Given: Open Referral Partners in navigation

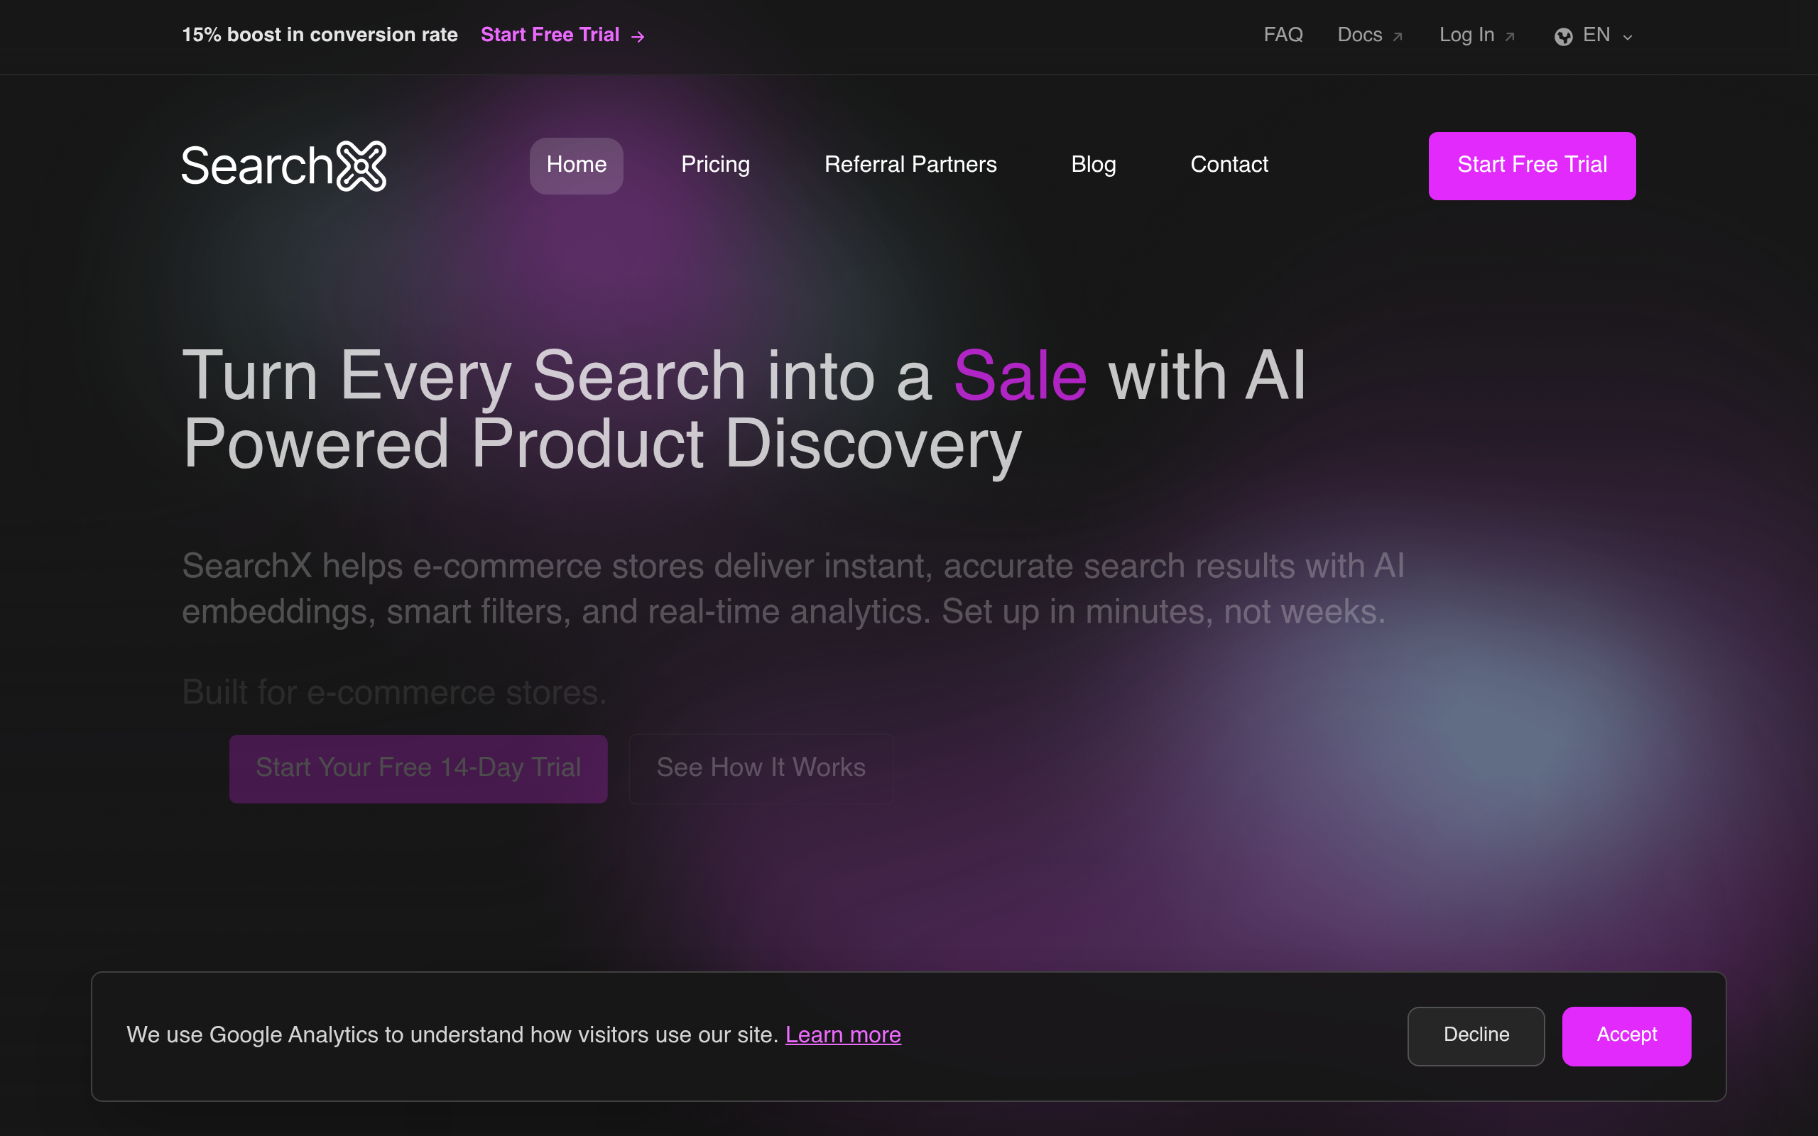Looking at the screenshot, I should 910,165.
